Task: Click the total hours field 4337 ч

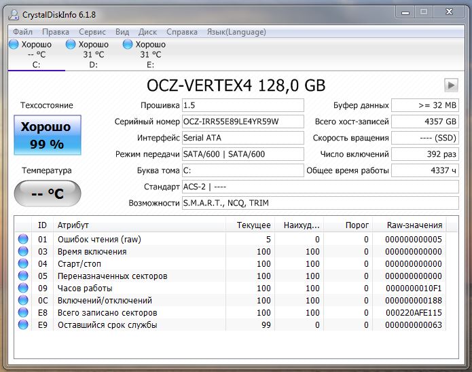Action: [425, 170]
